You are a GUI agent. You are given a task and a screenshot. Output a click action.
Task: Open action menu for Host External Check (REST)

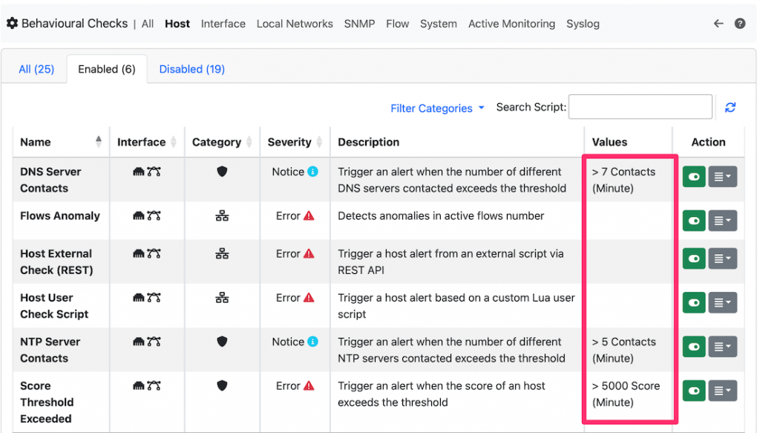click(722, 258)
